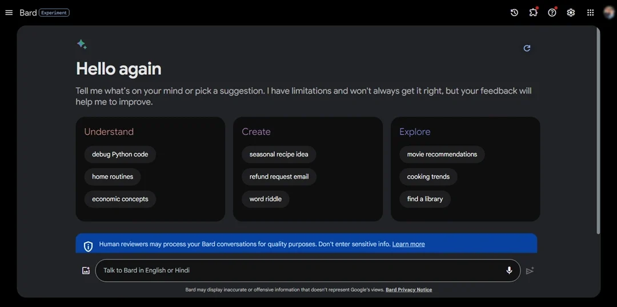617x307 pixels.
Task: Focus the Talk to Bard input field
Action: [x=308, y=270]
